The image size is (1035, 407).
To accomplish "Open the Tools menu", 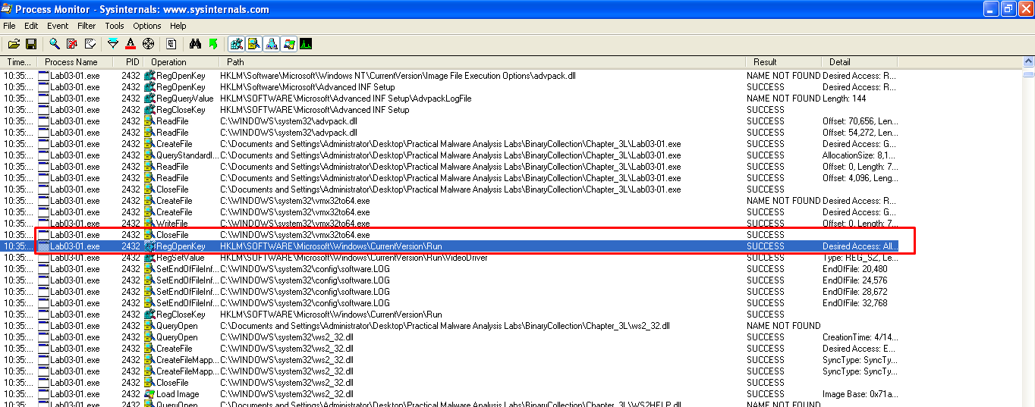I will [115, 26].
